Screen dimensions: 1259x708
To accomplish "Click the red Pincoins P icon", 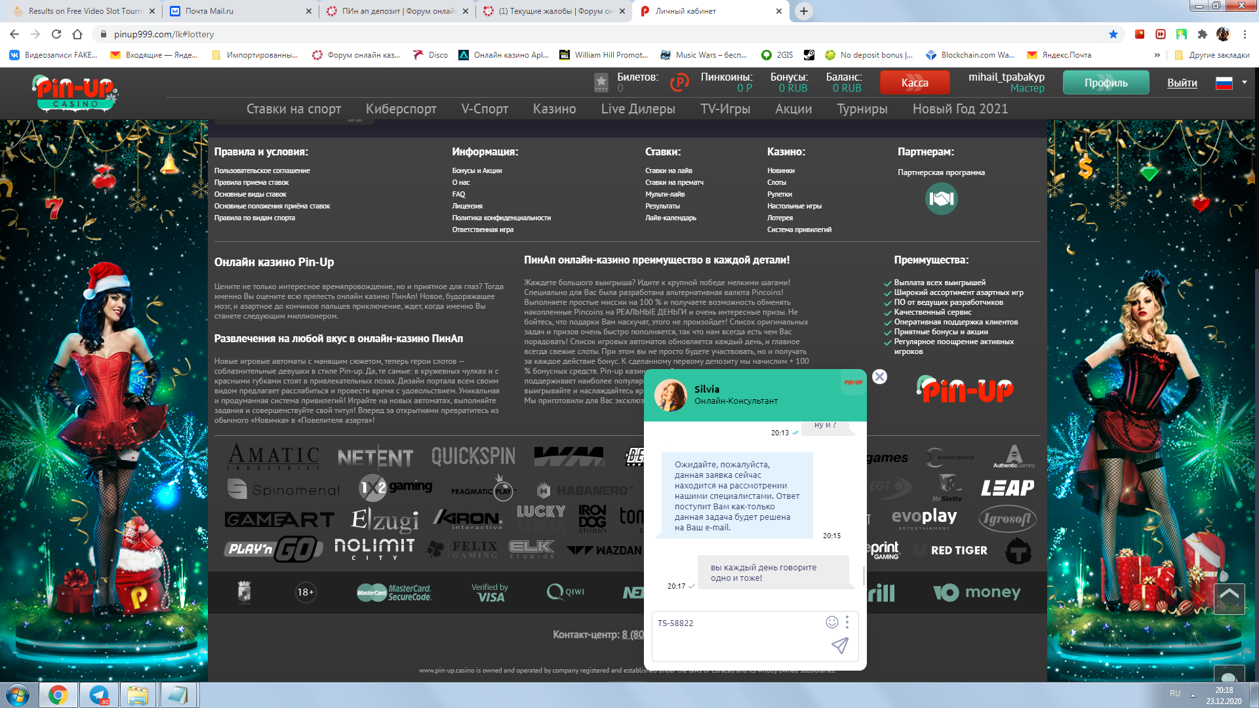I will click(679, 83).
